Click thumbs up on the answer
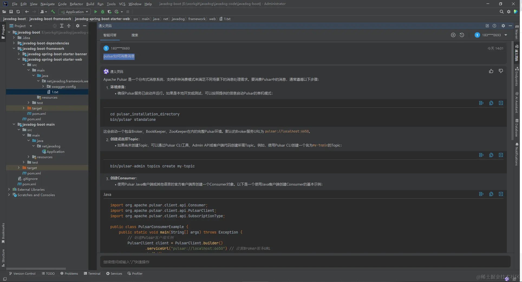The height and width of the screenshot is (282, 522). pyautogui.click(x=491, y=71)
